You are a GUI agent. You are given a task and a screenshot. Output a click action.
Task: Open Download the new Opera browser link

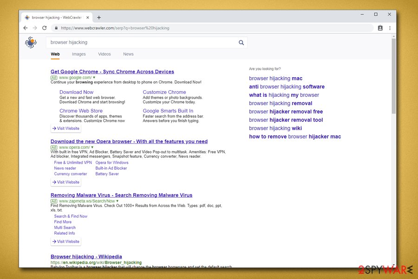point(129,141)
